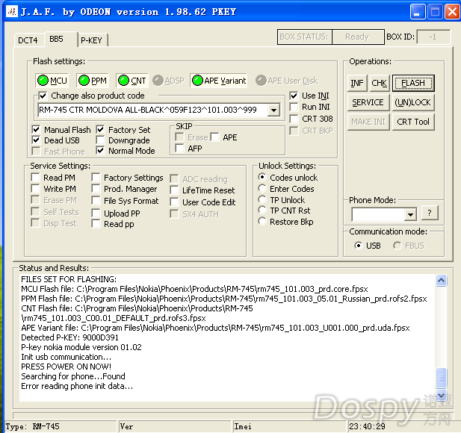The image size is (461, 433).
Task: Click the 'PRESS POWER ON NOW!' log line
Action: (66, 367)
